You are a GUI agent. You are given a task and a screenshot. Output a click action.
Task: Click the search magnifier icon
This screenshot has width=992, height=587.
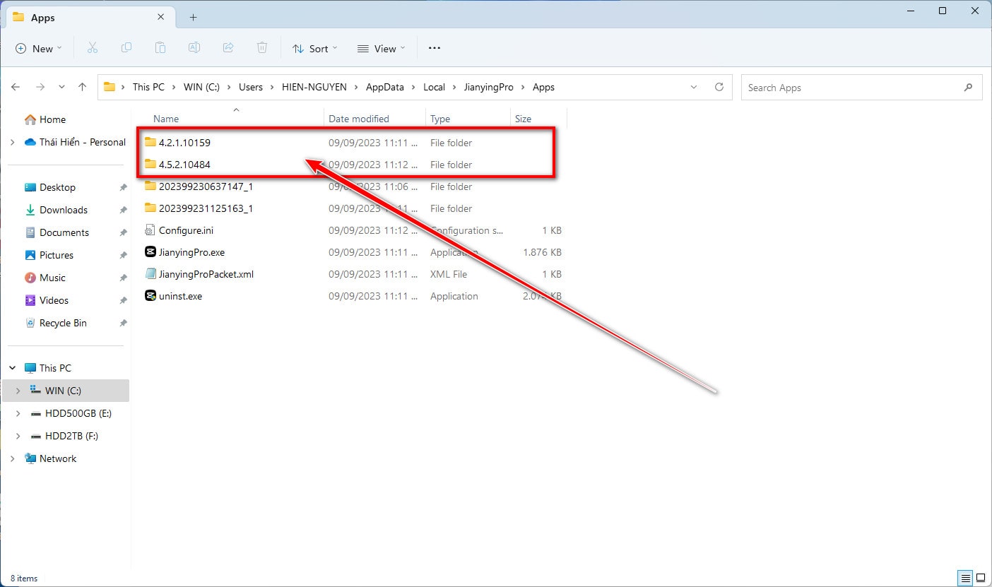(968, 88)
